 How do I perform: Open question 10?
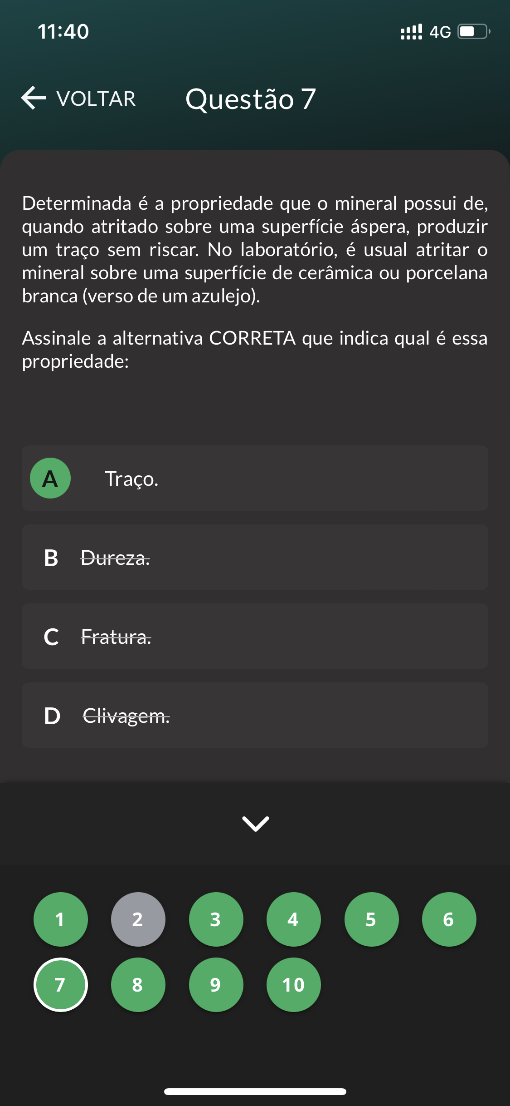tap(293, 985)
